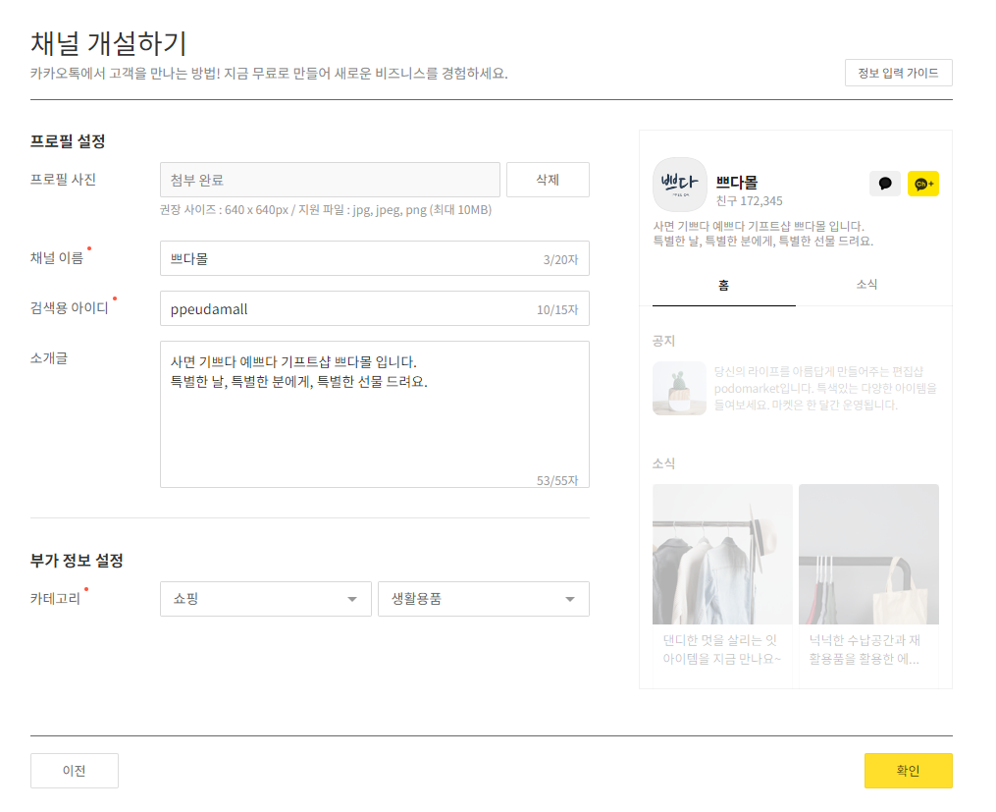Click the 검색용 아이디 field label
This screenshot has width=996, height=812.
(x=70, y=308)
